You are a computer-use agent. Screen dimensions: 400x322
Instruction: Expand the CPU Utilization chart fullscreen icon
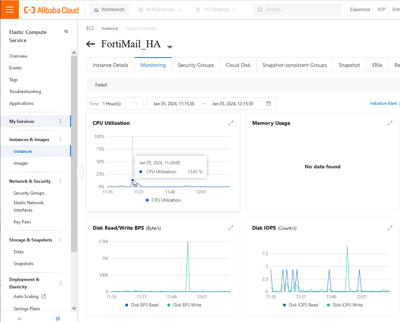pos(230,123)
